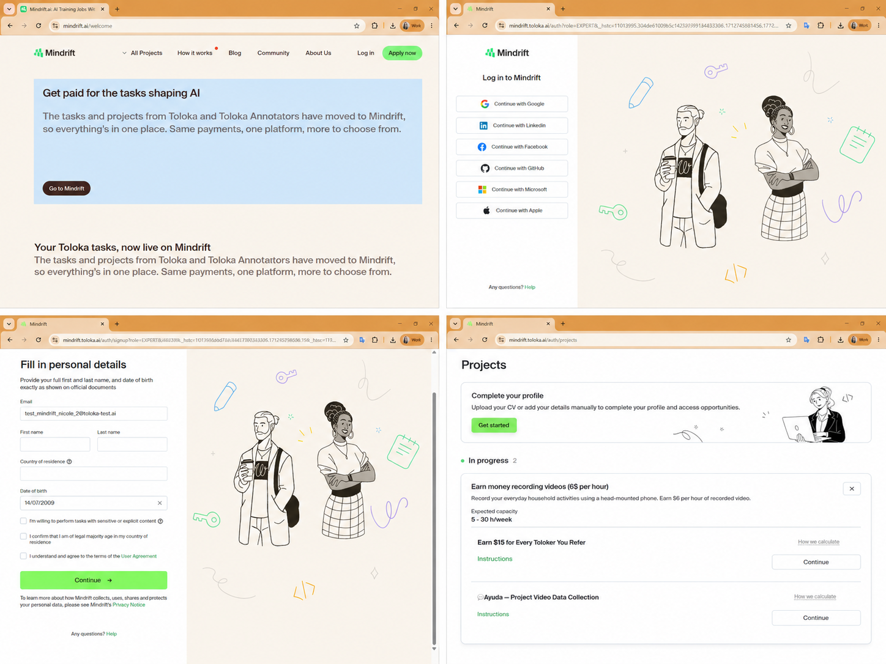Bookmark the Log in to Mindrift page
The height and width of the screenshot is (664, 886).
pyautogui.click(x=789, y=26)
